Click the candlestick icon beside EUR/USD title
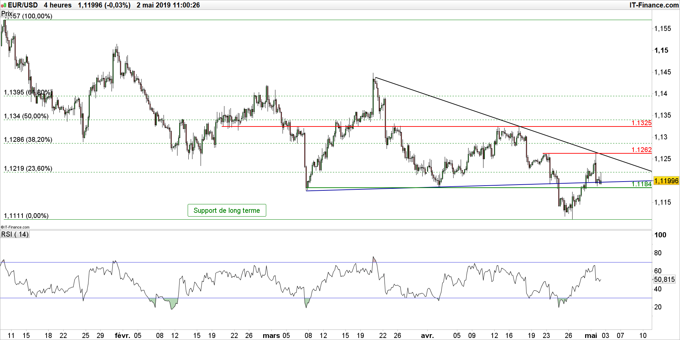 tap(4, 5)
